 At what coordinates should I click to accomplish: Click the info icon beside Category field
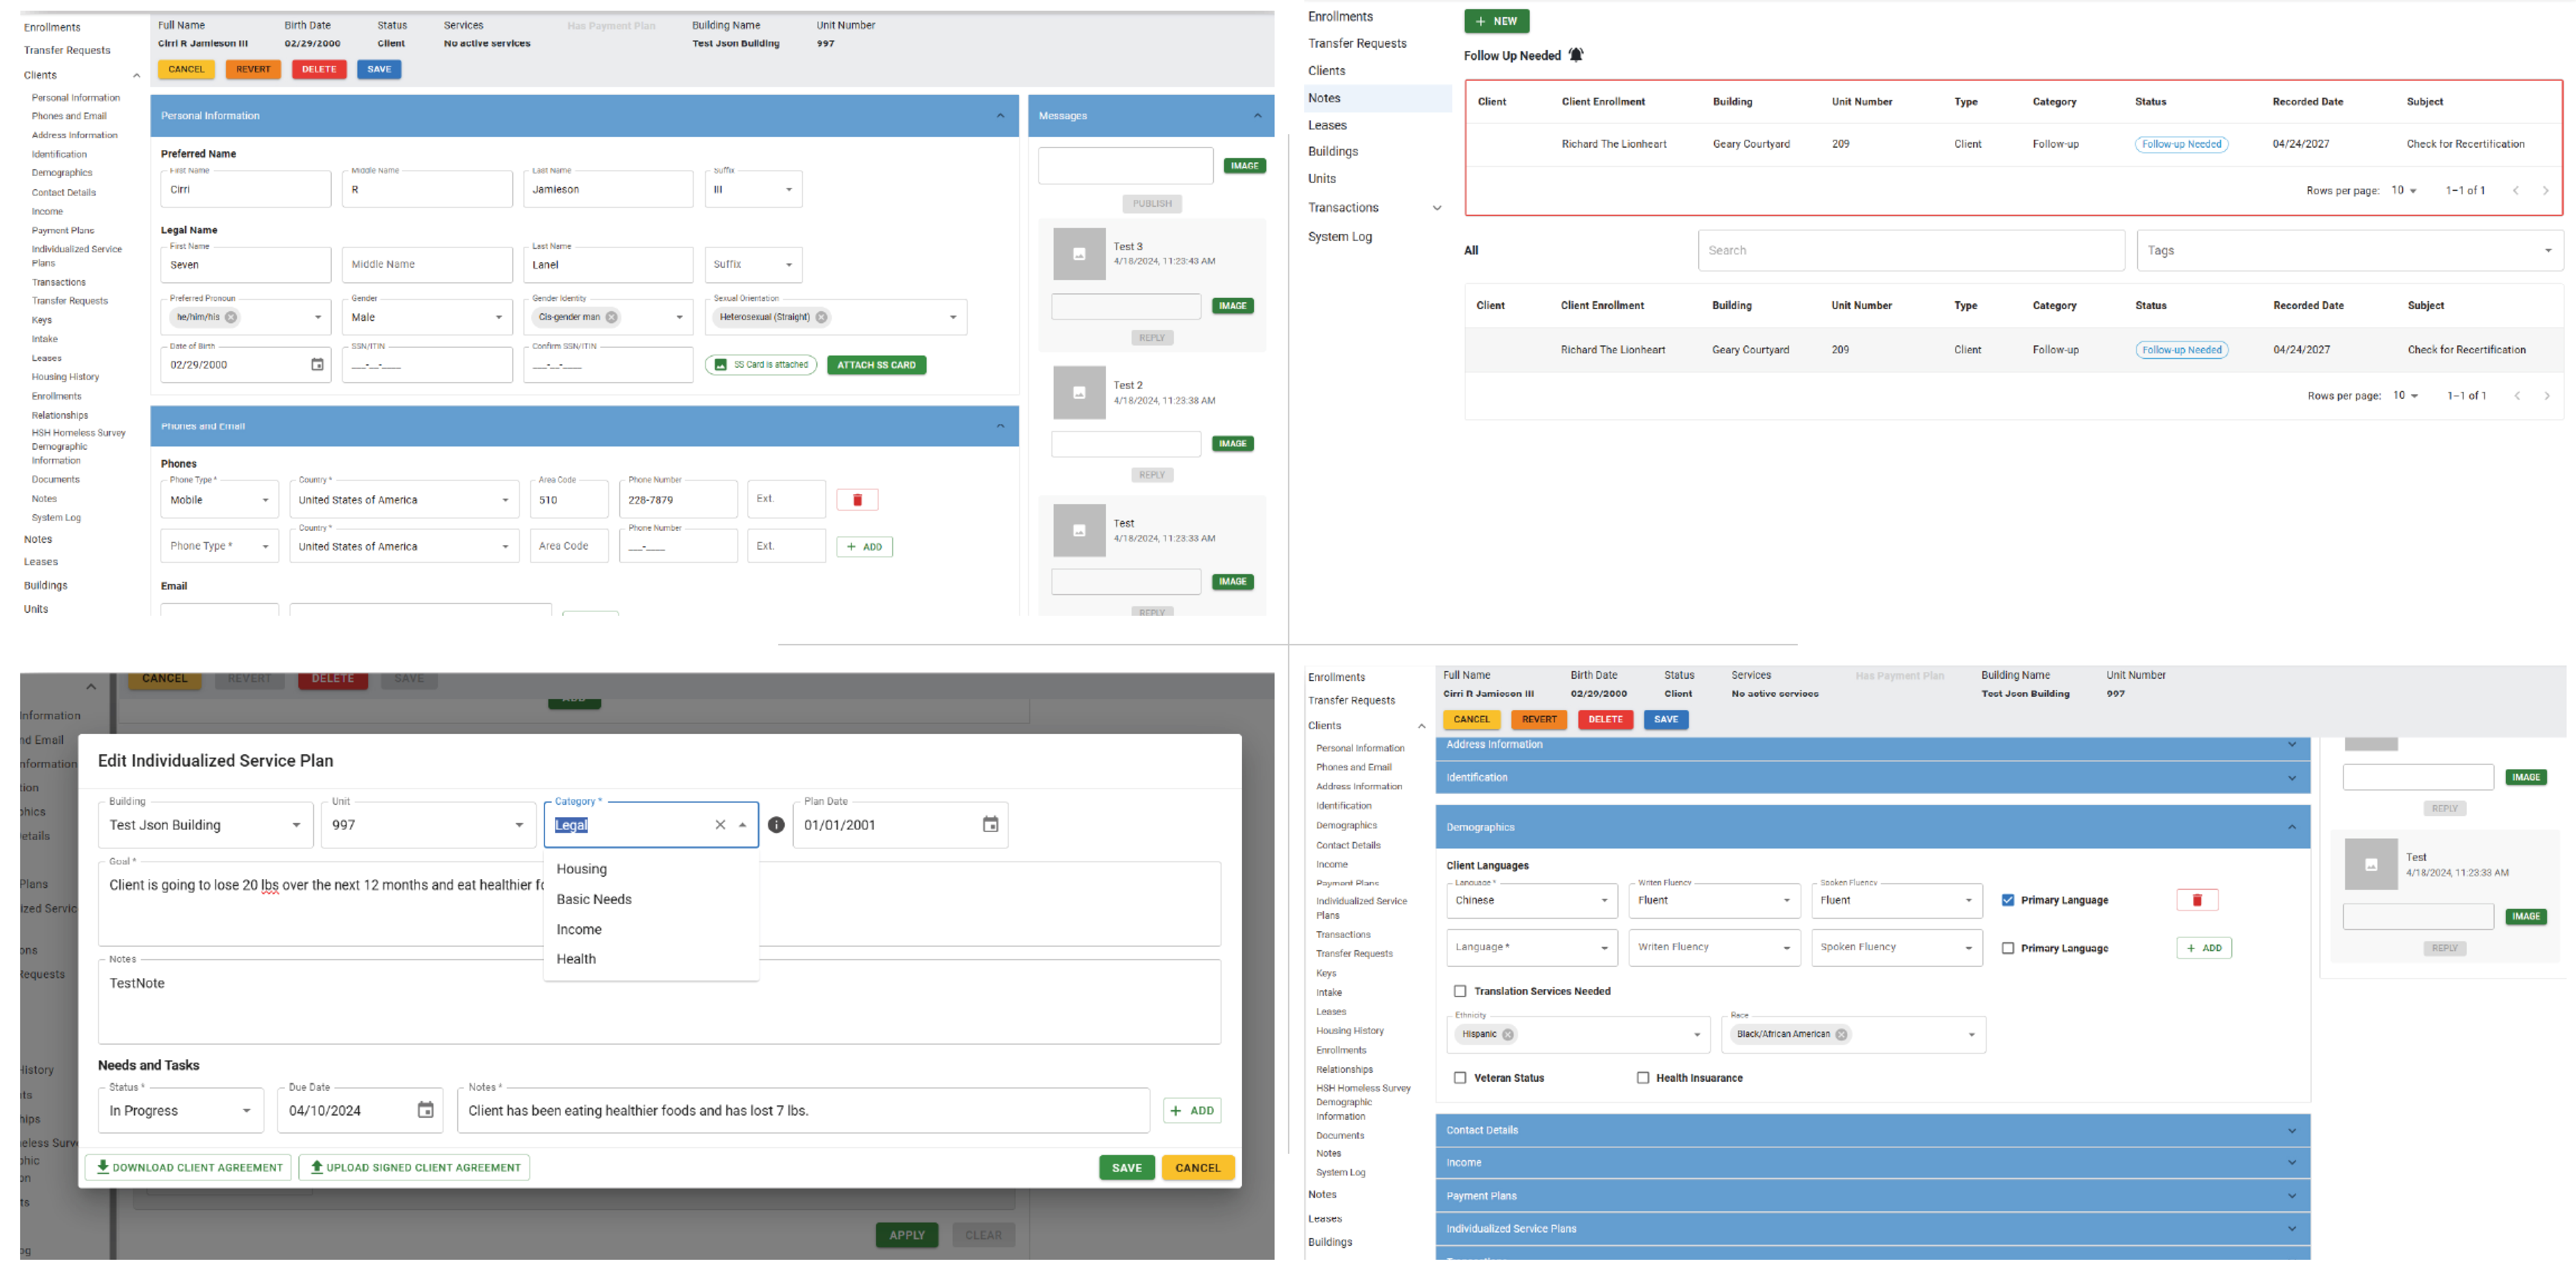[x=776, y=825]
